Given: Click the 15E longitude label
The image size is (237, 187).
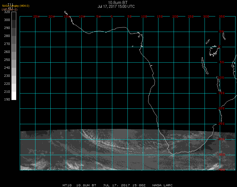Looking at the screenshot, I should pyautogui.click(x=160, y=16).
